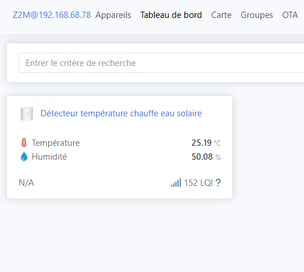Switch to the OTA page
The width and height of the screenshot is (304, 272).
290,15
